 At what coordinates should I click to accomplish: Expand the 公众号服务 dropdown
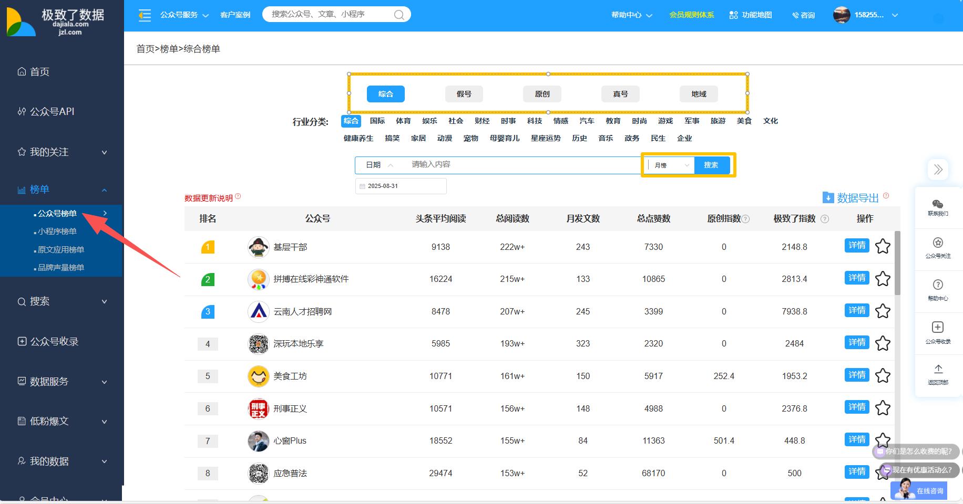tap(184, 15)
